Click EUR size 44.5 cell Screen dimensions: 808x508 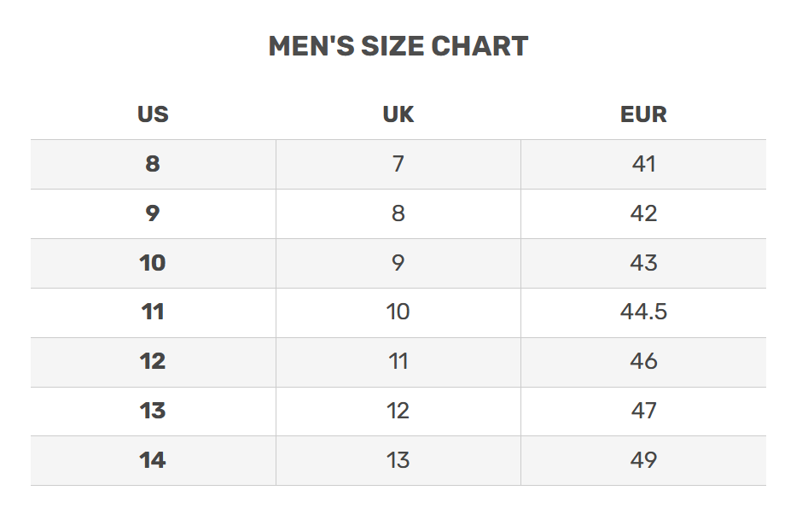pos(643,312)
